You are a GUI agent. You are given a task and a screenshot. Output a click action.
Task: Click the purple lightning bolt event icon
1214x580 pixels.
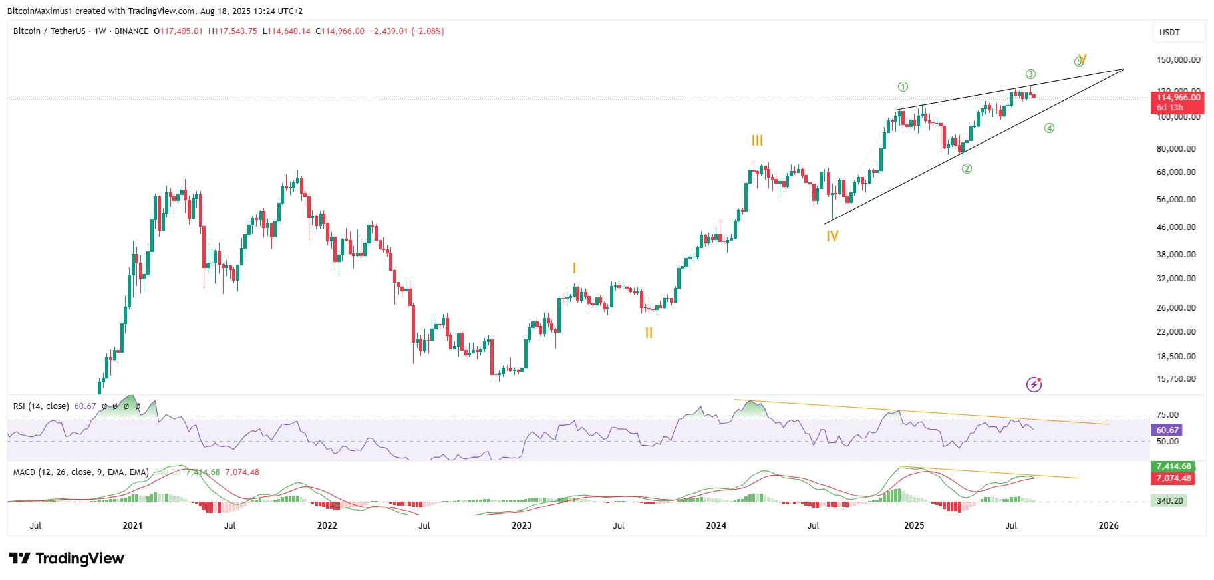1034,384
